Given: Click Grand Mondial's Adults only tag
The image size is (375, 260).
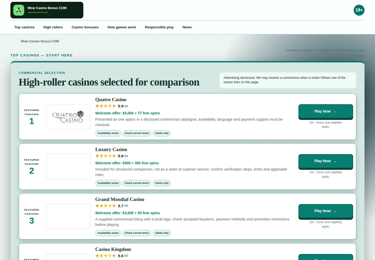Looking at the screenshot, I should pos(162,233).
